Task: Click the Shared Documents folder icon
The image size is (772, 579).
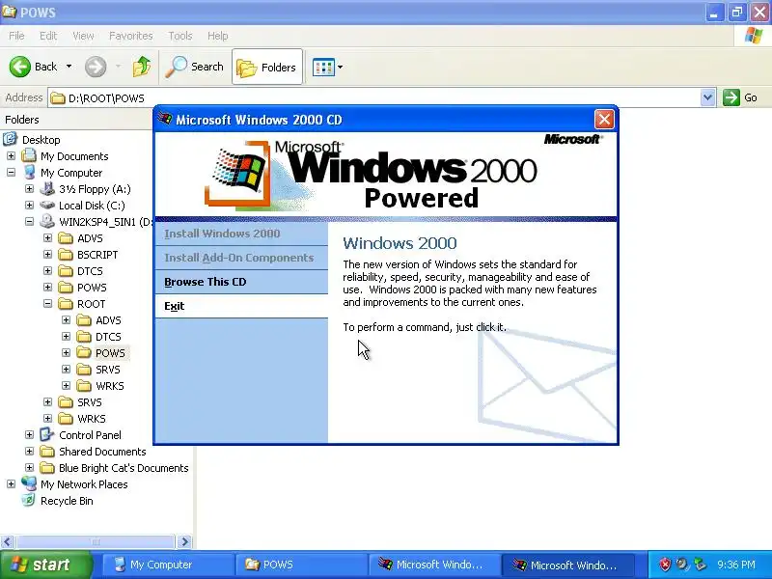Action: (47, 452)
